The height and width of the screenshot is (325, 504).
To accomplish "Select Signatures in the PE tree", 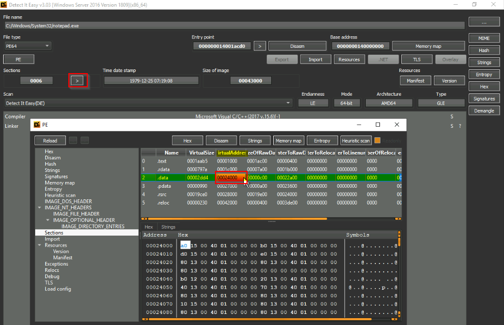I will point(56,176).
